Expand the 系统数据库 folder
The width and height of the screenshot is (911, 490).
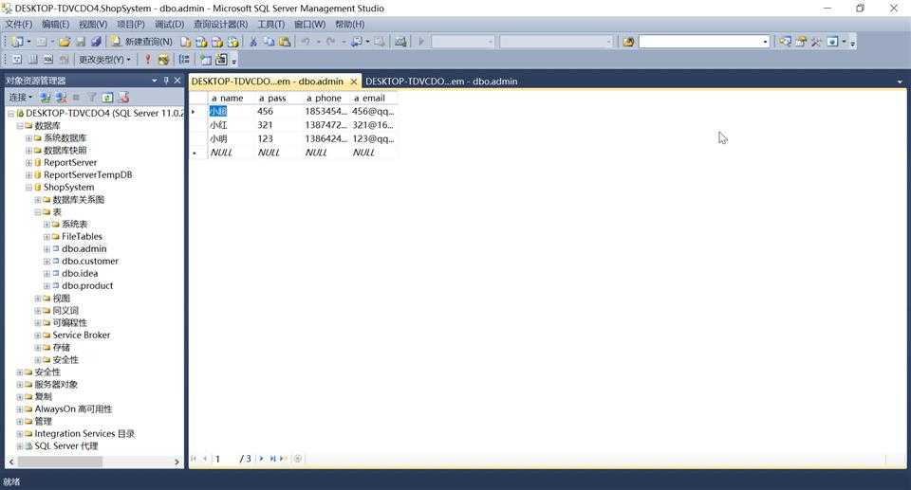click(28, 138)
